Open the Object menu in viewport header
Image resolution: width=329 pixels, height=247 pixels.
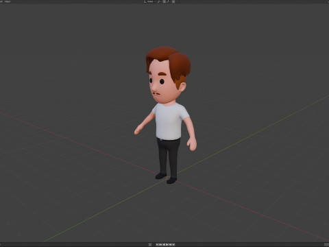(x=8, y=1)
